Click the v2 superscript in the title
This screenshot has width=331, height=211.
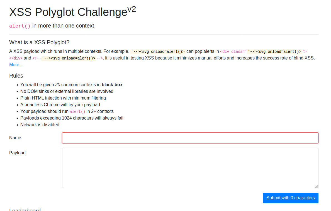point(132,9)
